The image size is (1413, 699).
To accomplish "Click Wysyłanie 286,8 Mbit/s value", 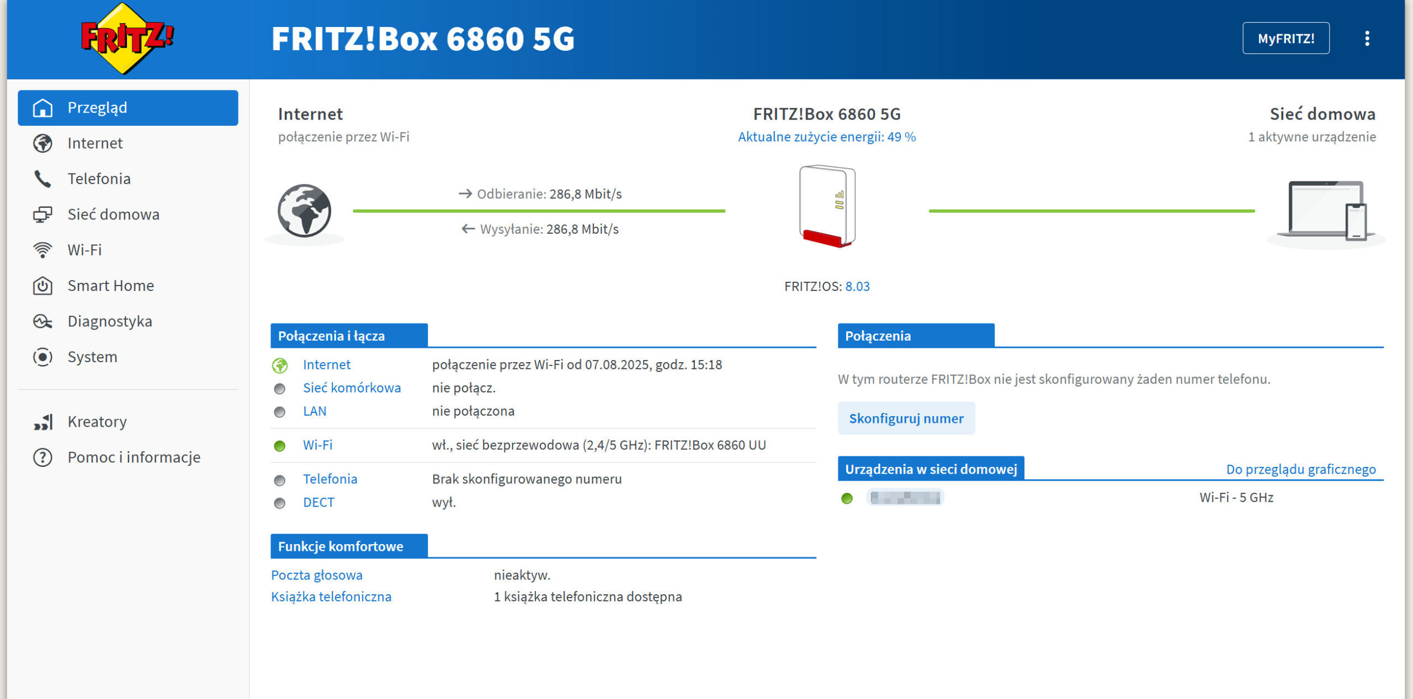I will click(x=582, y=229).
